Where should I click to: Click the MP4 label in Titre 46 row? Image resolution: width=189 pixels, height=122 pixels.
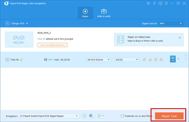[x=50, y=60]
